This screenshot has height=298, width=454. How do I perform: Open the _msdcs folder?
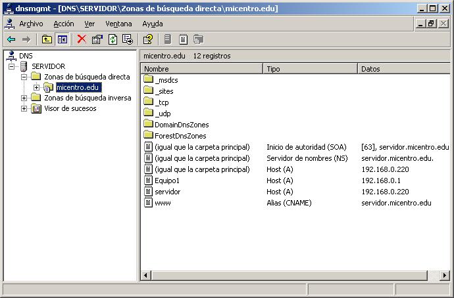tap(161, 79)
